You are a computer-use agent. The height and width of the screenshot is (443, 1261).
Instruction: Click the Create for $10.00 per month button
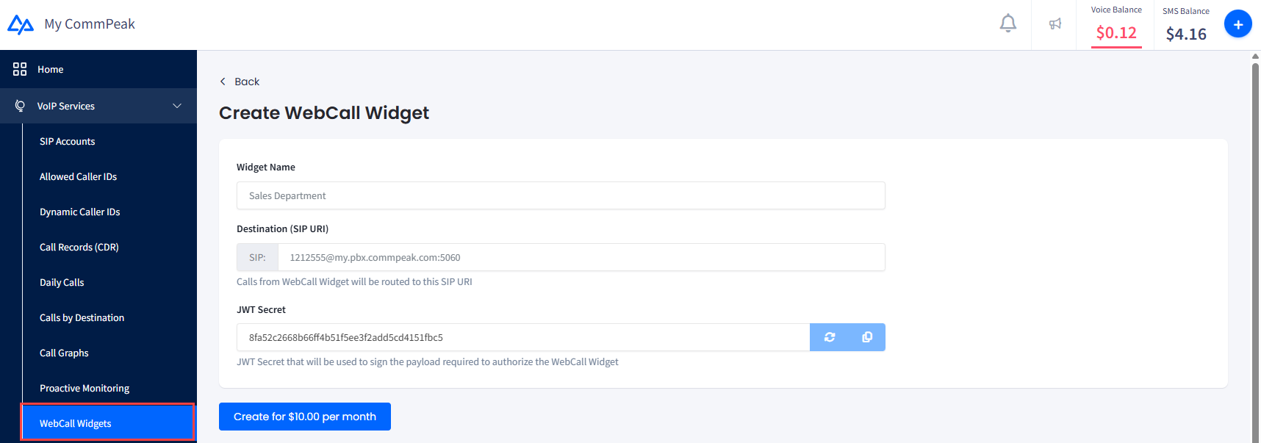pyautogui.click(x=304, y=416)
